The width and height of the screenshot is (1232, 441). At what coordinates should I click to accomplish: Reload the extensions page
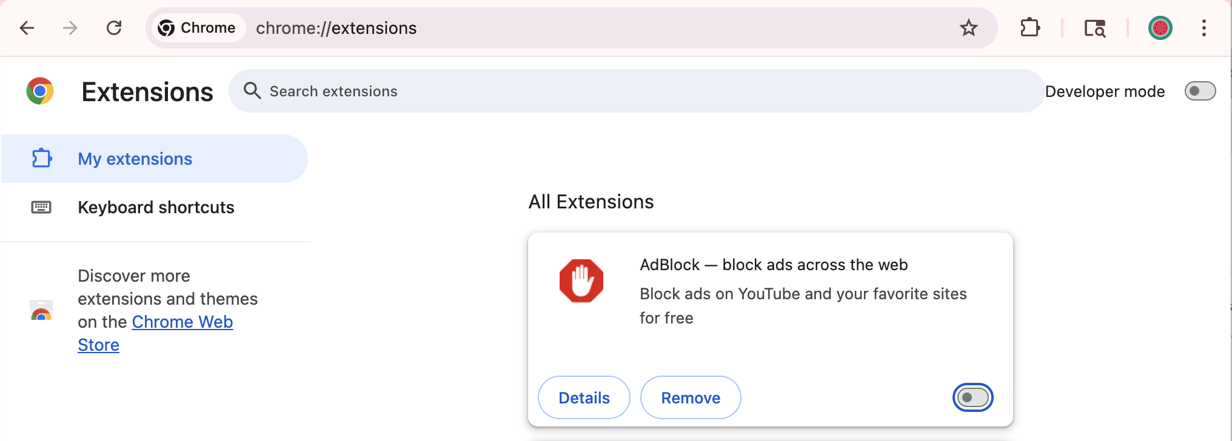pos(114,28)
